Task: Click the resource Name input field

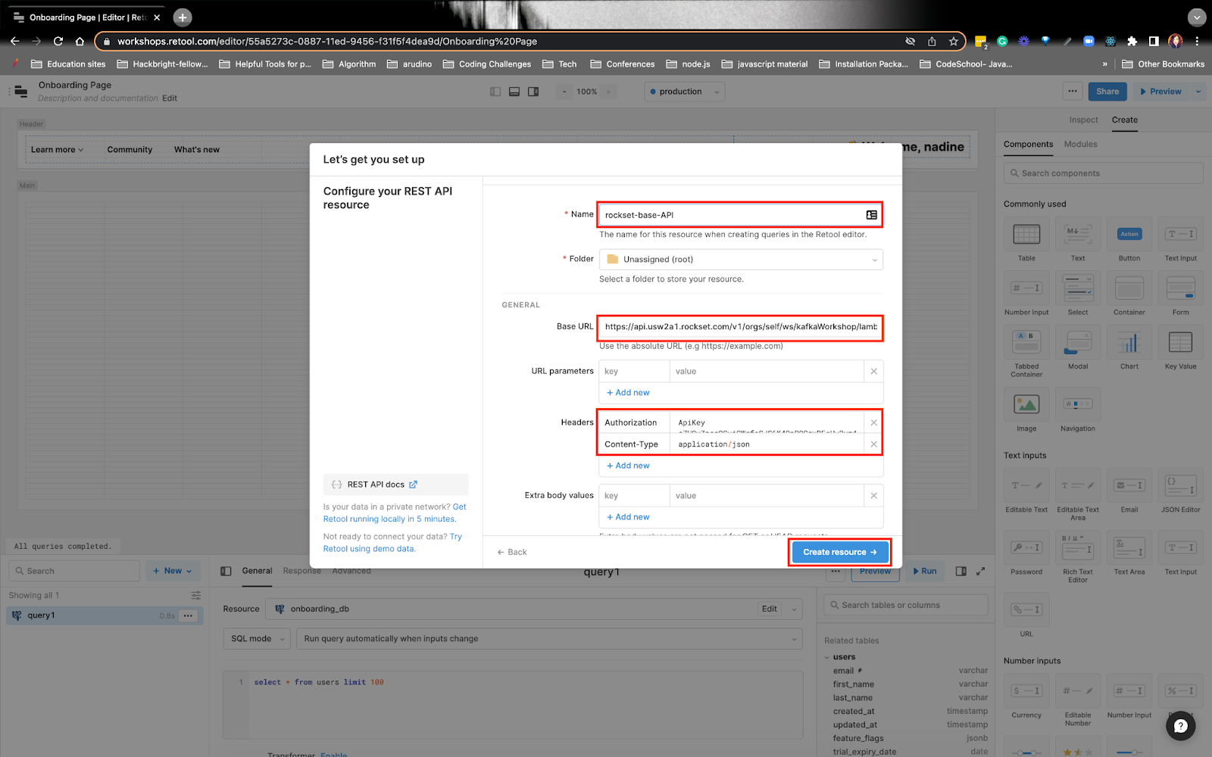Action: [x=739, y=215]
